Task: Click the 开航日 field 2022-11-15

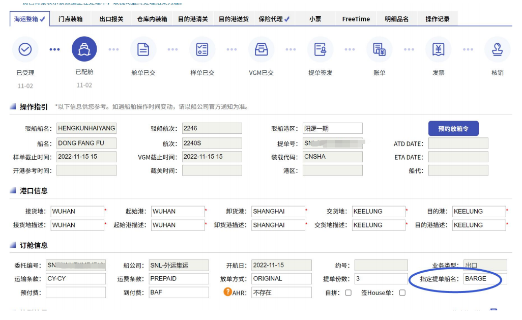Action: [282, 266]
